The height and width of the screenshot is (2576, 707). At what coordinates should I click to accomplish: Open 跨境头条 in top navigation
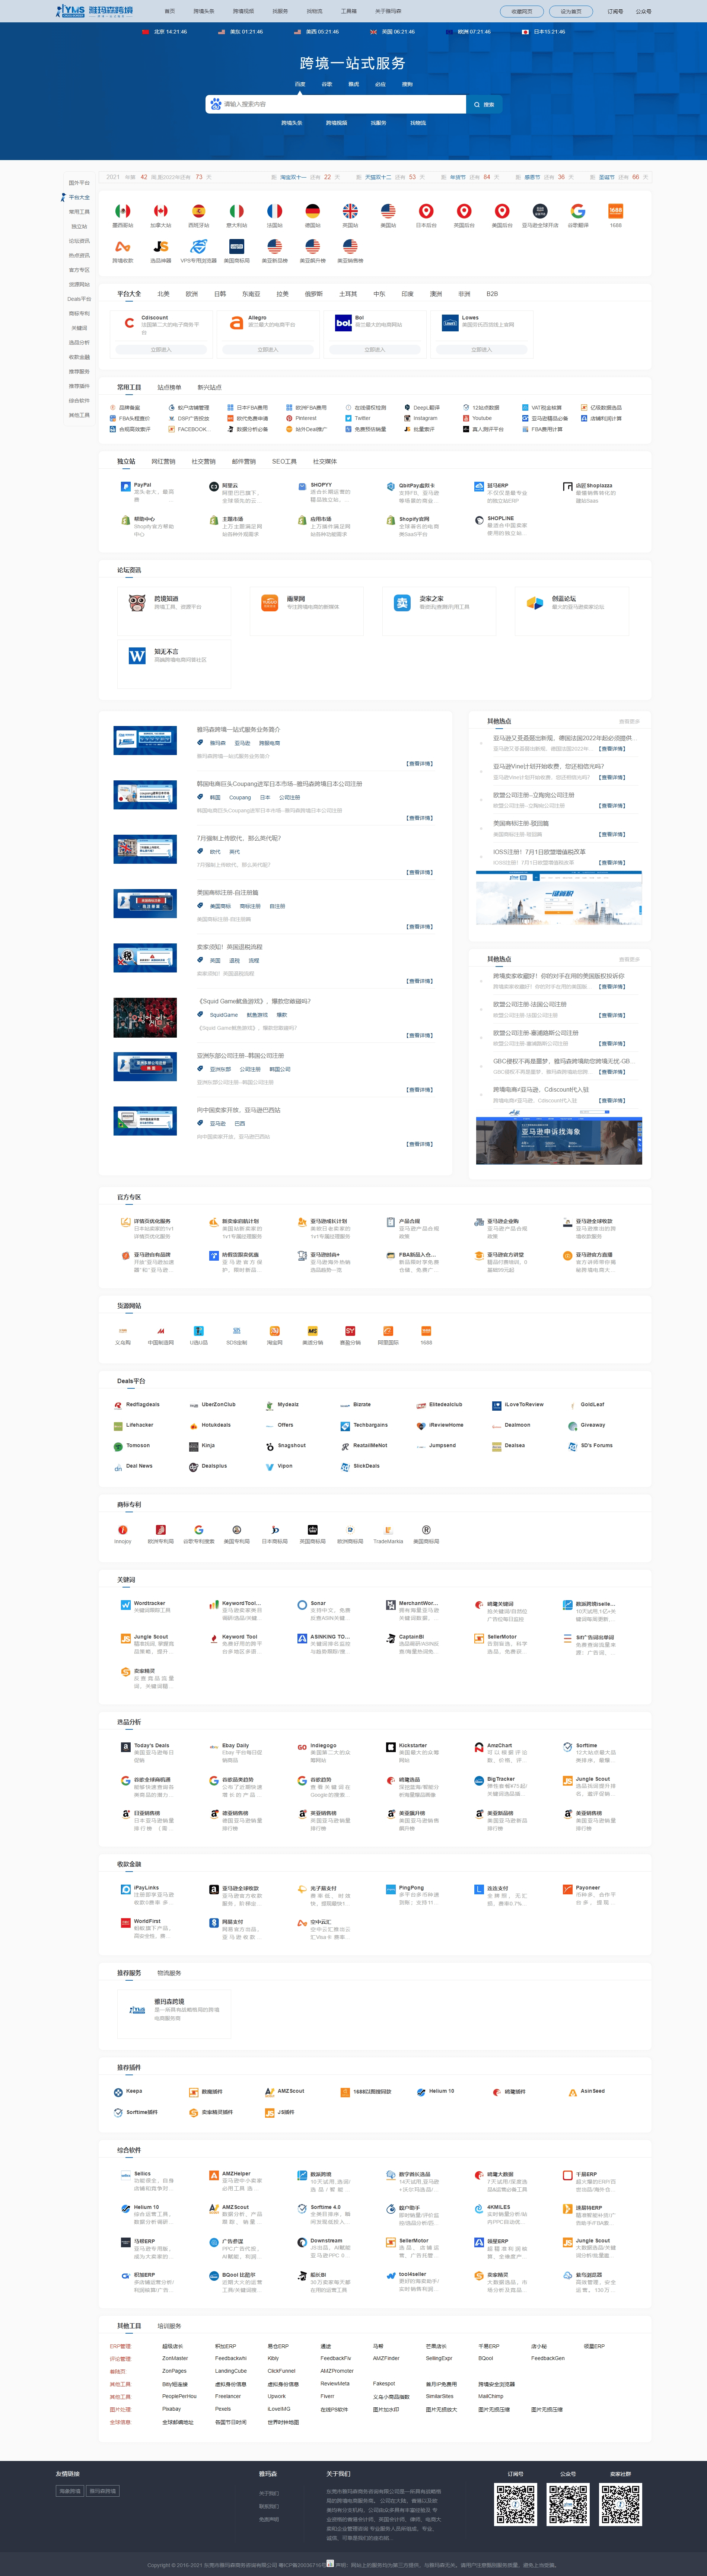(x=204, y=11)
